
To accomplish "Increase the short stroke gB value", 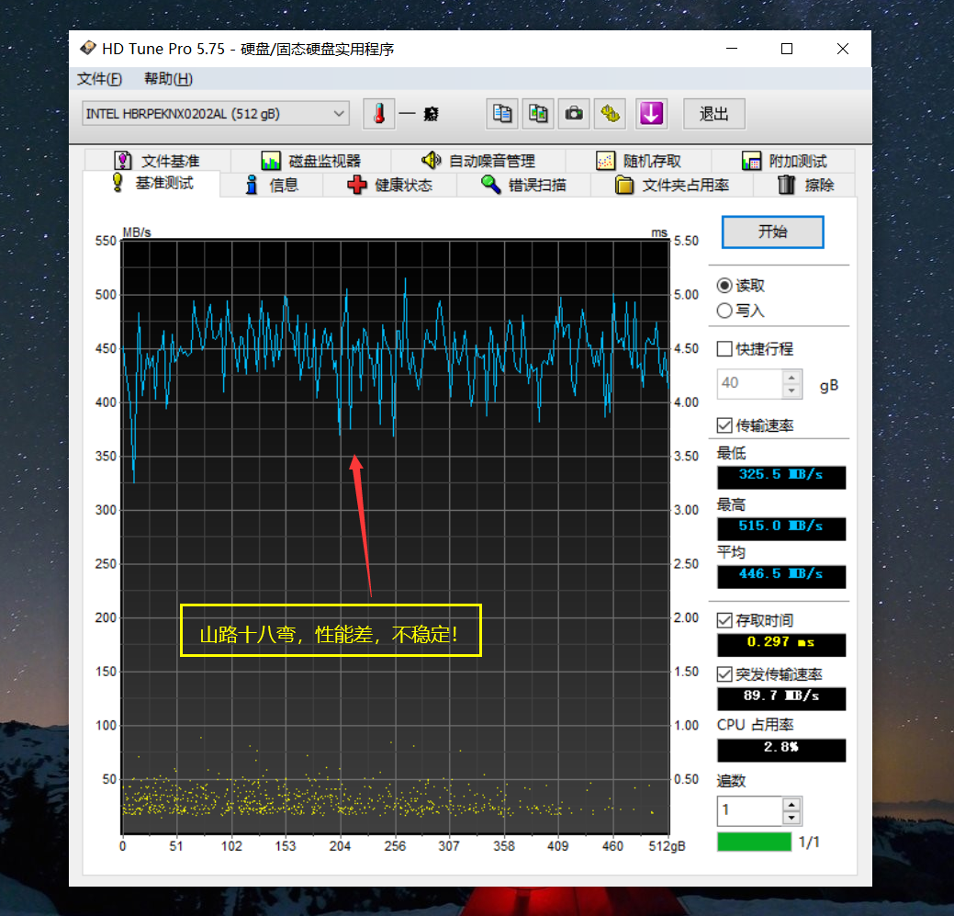I will point(791,378).
